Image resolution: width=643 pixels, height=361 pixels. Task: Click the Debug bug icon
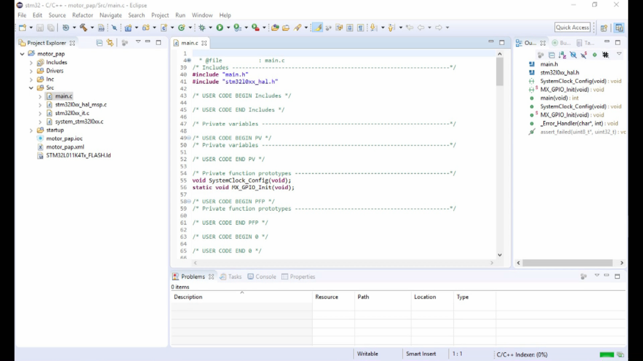tap(202, 28)
